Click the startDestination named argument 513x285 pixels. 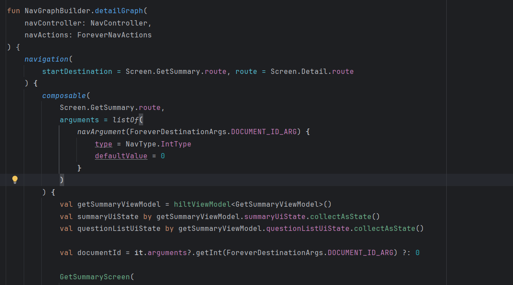click(x=77, y=71)
